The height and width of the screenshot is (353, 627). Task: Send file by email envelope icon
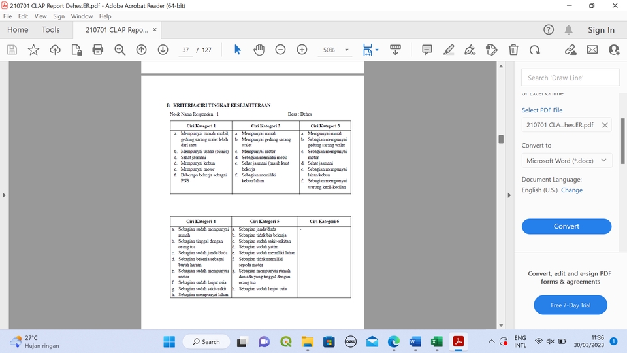tap(592, 50)
